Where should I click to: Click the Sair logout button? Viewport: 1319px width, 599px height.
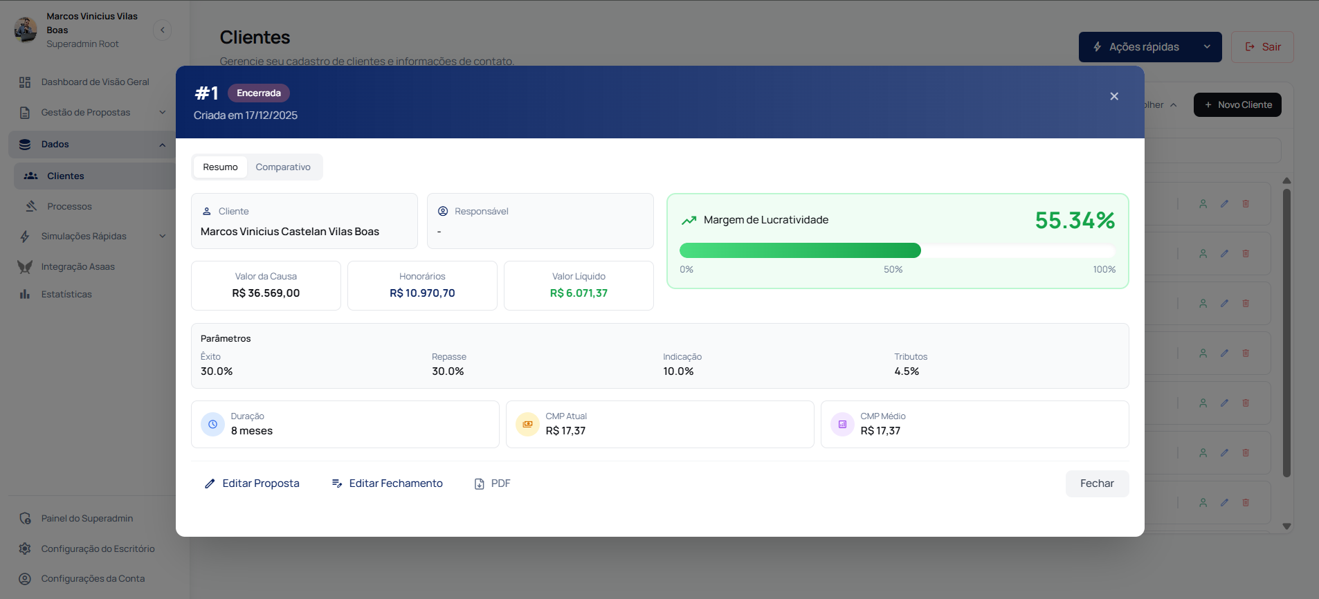pos(1262,47)
